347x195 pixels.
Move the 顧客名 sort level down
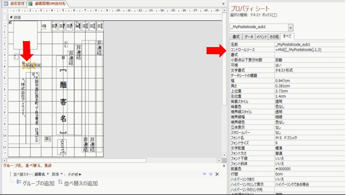[x=210, y=174]
